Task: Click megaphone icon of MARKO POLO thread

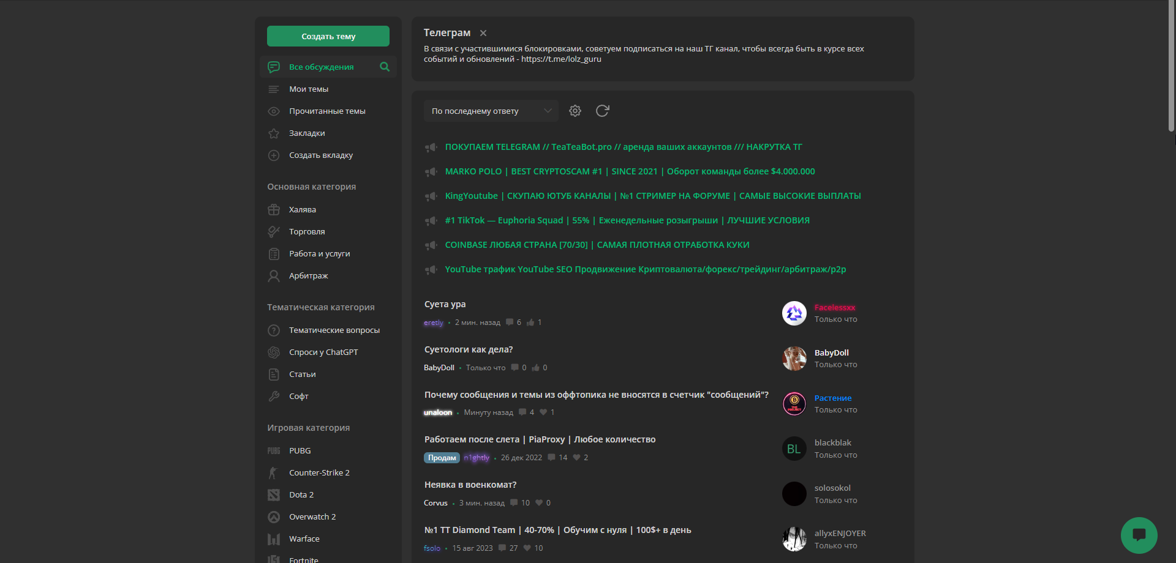Action: [x=431, y=172]
